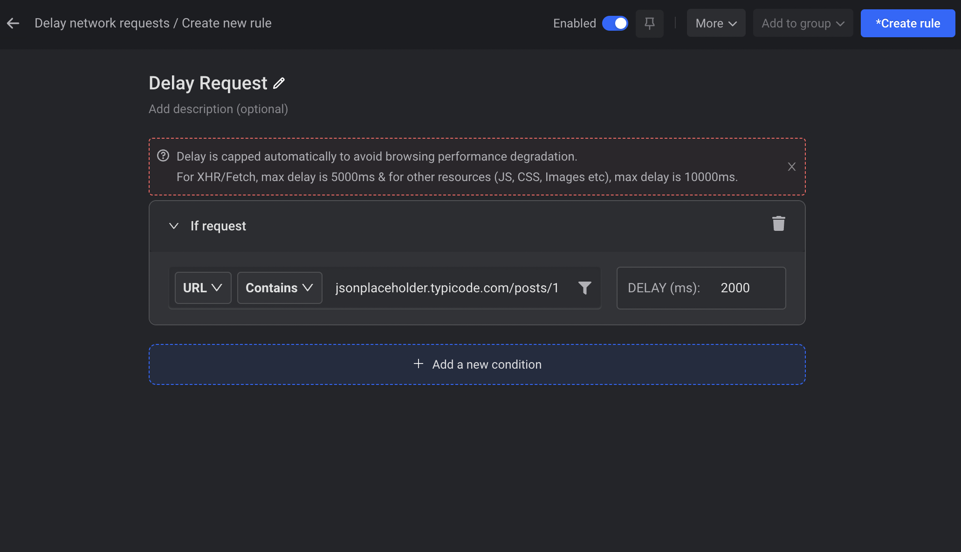The width and height of the screenshot is (961, 552).
Task: Click the Delay network requests breadcrumb
Action: (102, 23)
